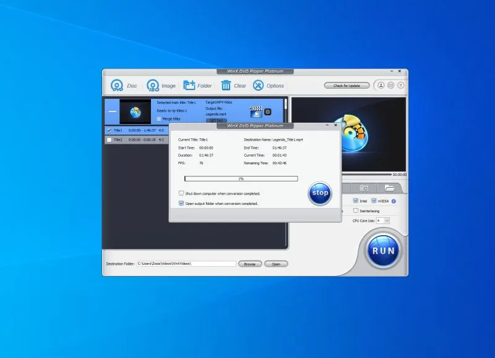This screenshot has width=495, height=358.
Task: Switch to the open folder tab
Action: (x=390, y=188)
